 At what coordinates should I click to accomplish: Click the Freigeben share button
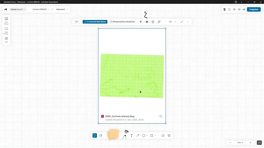[254, 9]
